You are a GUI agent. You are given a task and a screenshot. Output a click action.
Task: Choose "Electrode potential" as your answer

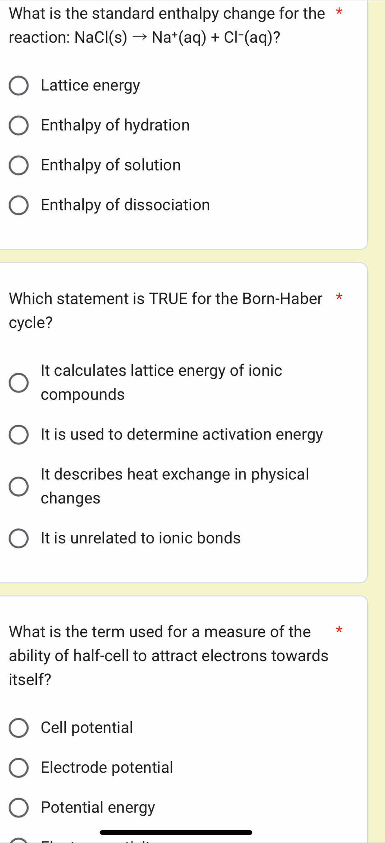point(107,767)
